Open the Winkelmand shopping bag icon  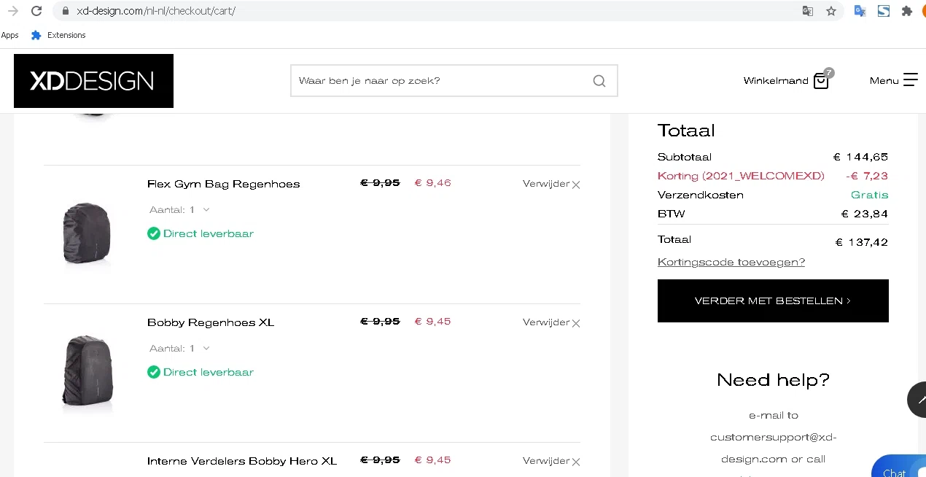821,81
